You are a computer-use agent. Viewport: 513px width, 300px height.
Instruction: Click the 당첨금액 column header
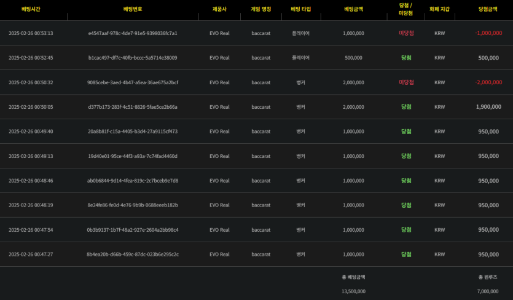[x=488, y=9]
